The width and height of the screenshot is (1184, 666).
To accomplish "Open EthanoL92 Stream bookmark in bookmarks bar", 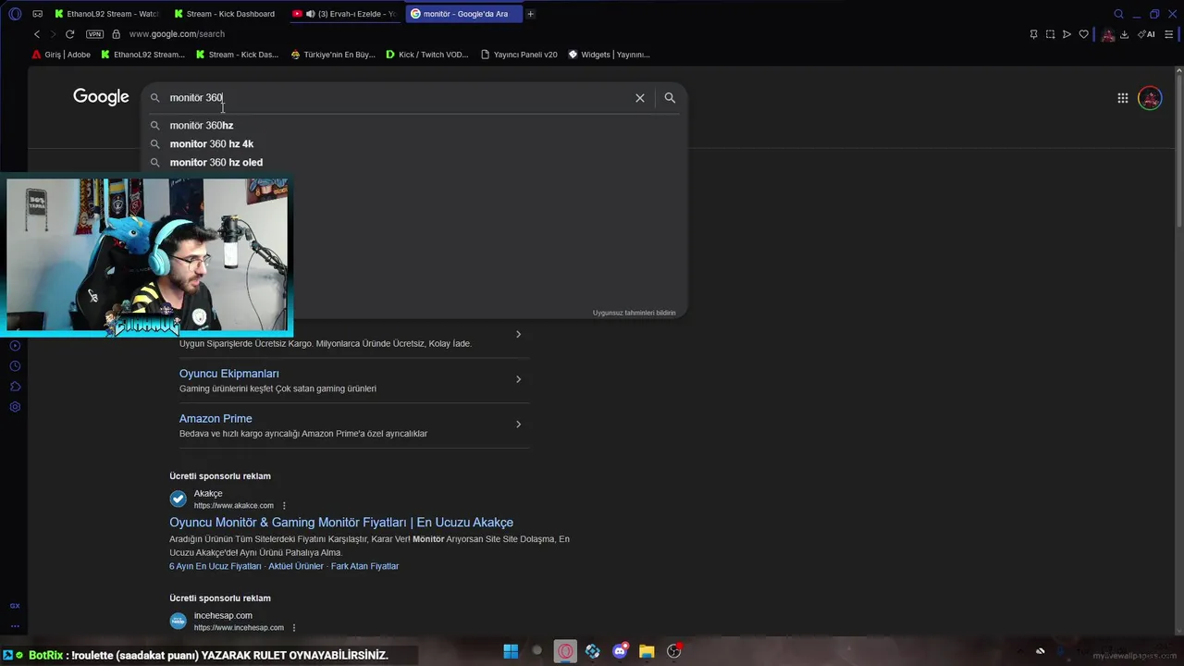I will [x=142, y=55].
